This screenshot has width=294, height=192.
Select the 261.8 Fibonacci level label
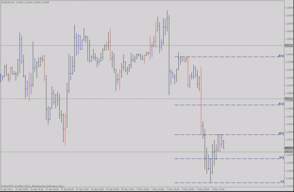tap(281, 56)
